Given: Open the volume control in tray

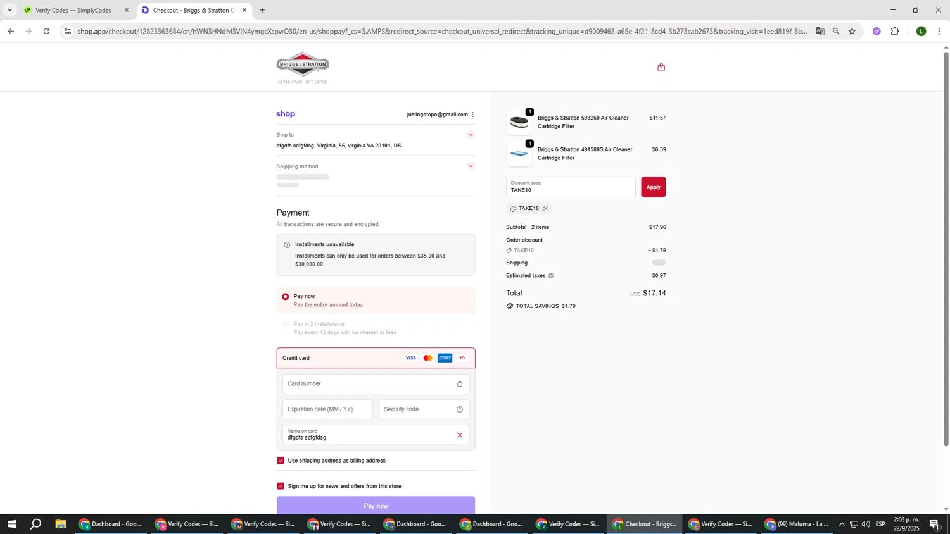Looking at the screenshot, I should tap(866, 524).
